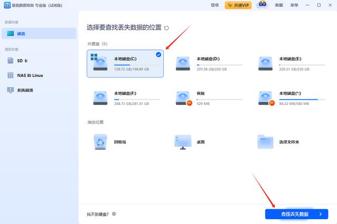This screenshot has width=337, height=224.
Task: Select the 本地磁盘(E:) drive icon
Action: click(x=265, y=63)
